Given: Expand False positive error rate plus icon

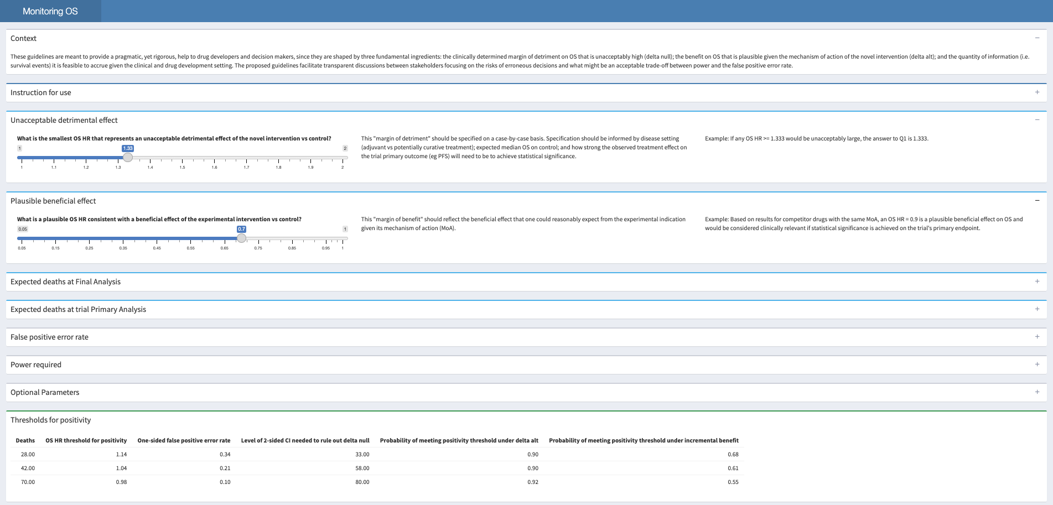Looking at the screenshot, I should 1037,337.
